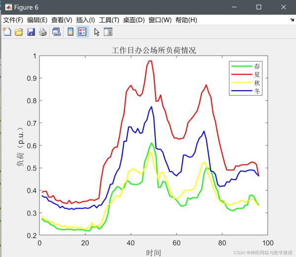The image size is (296, 257).
Task: Open the 查看(V) menu
Action: coord(62,20)
